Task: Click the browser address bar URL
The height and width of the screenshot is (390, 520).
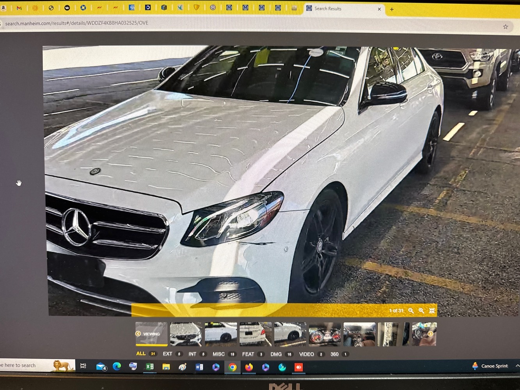Action: point(76,23)
